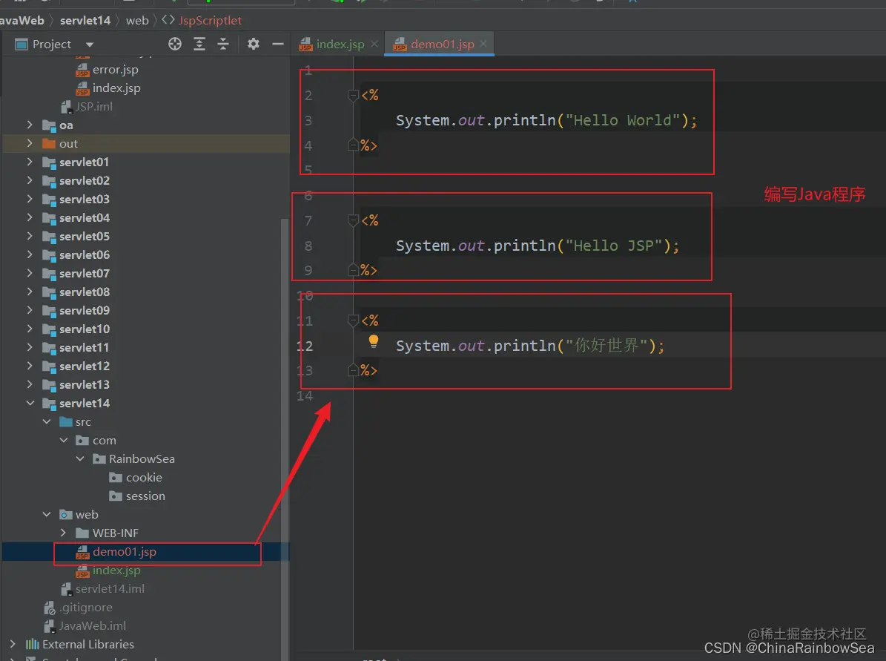
Task: Collapse scriptlet fold marker at line 2
Action: coord(353,95)
